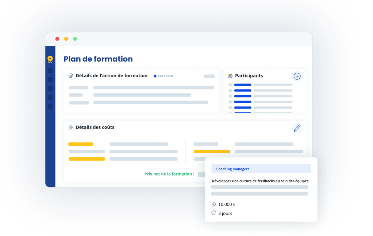Open the Coaching managers tag

(261, 169)
